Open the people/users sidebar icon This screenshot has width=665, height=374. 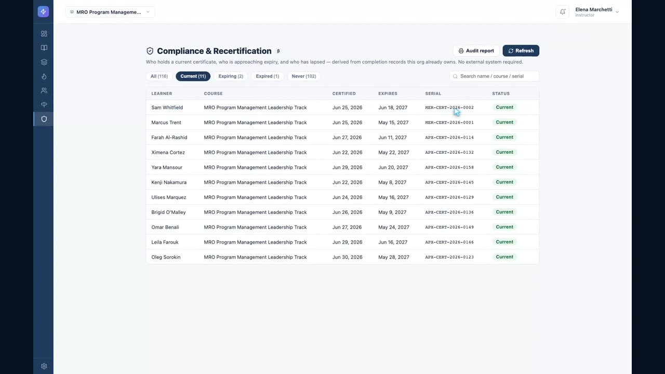[x=44, y=90]
